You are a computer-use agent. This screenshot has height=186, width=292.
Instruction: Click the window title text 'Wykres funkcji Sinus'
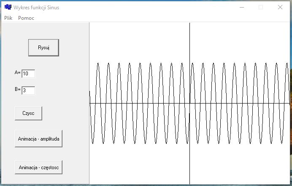pyautogui.click(x=36, y=8)
